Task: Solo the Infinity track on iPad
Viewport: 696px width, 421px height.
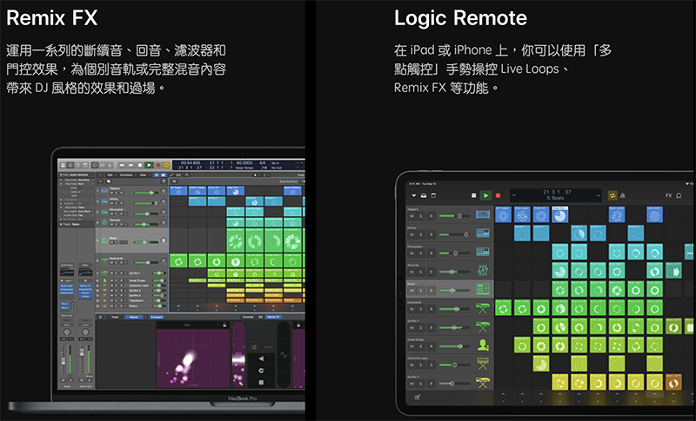Action: point(421,234)
